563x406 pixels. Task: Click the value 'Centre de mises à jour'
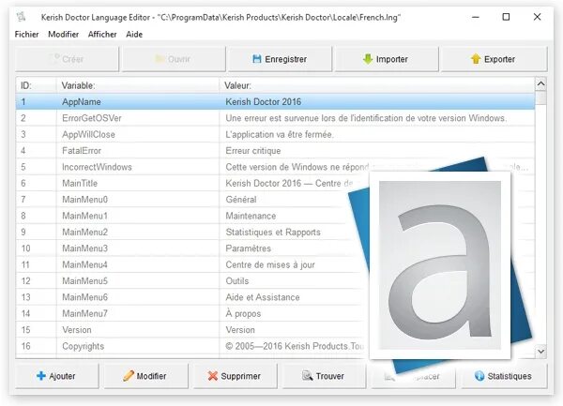[270, 264]
